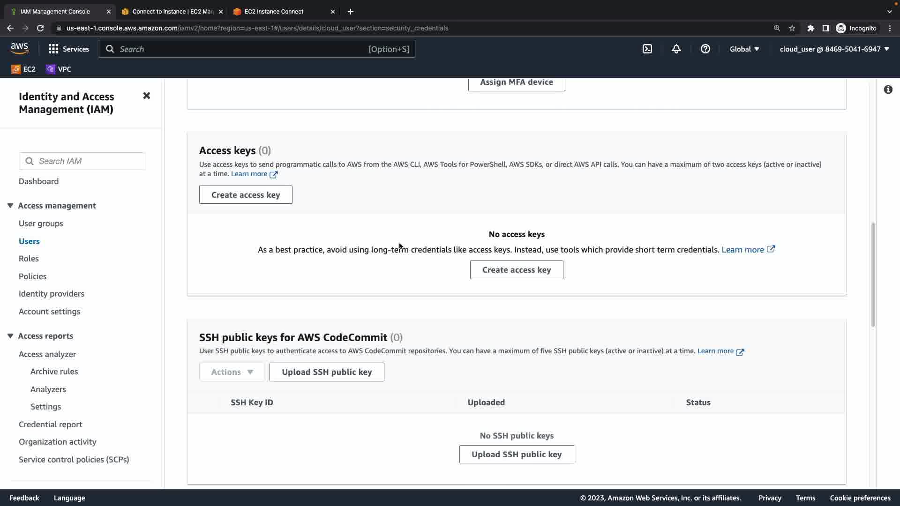Switch to EC2 Instance Connect tab
900x506 pixels.
(x=274, y=12)
